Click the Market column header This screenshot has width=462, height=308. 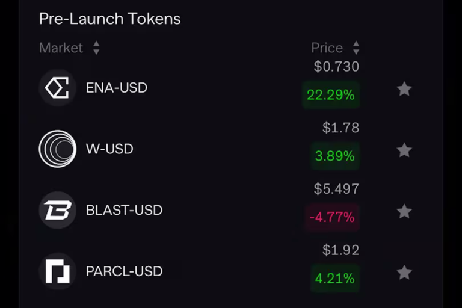(x=61, y=48)
